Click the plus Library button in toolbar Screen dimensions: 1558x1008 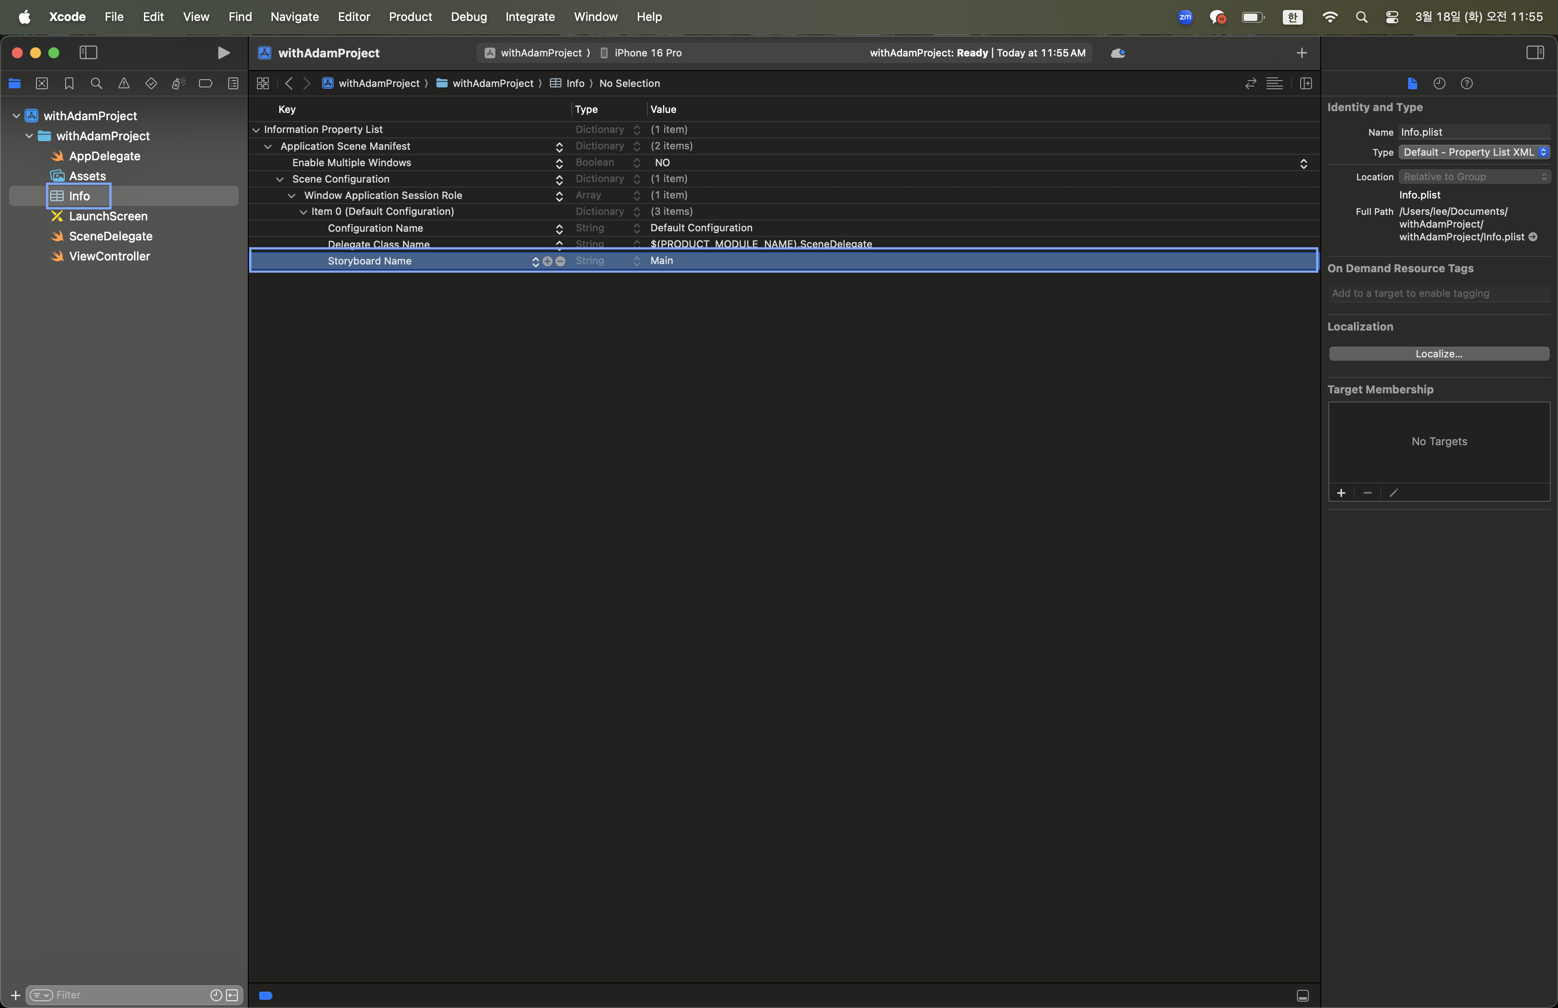click(1302, 53)
